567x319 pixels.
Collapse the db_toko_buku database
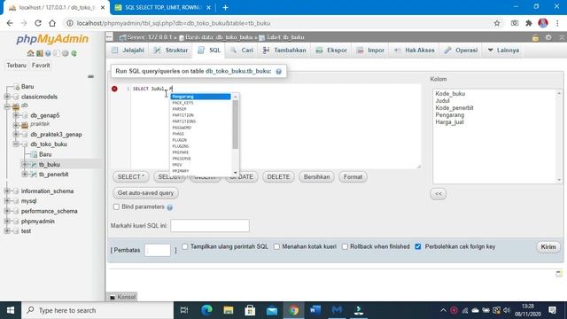tap(16, 144)
